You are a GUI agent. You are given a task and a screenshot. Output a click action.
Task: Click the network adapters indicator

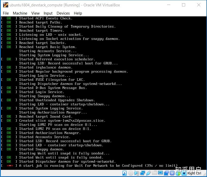coord(143,173)
